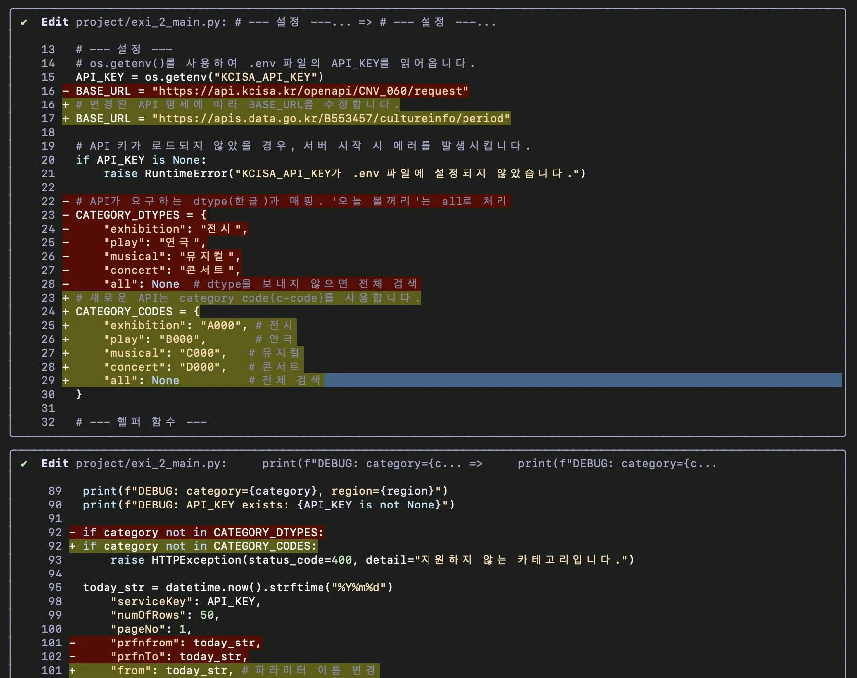This screenshot has width=857, height=678.
Task: Click the closing brace on line 30
Action: click(79, 395)
